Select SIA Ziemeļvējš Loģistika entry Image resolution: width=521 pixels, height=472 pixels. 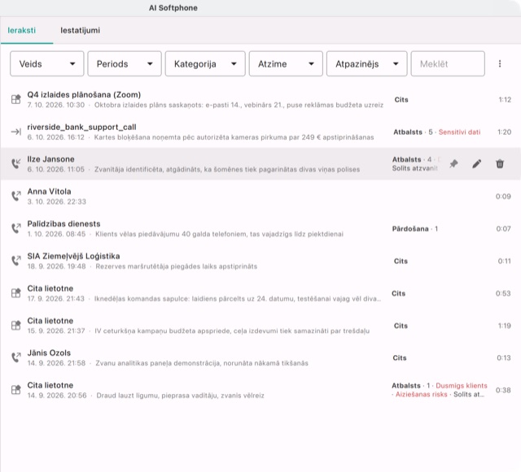[x=260, y=261]
